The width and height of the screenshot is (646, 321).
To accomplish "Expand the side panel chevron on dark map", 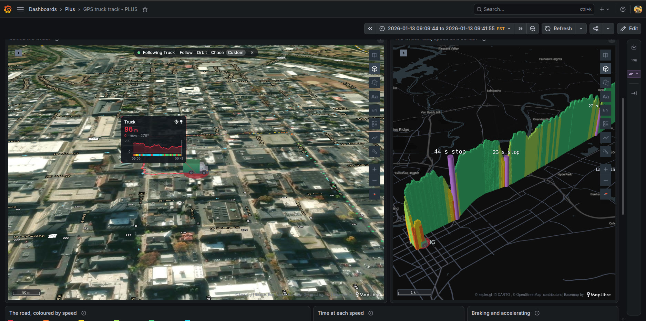I will [403, 53].
